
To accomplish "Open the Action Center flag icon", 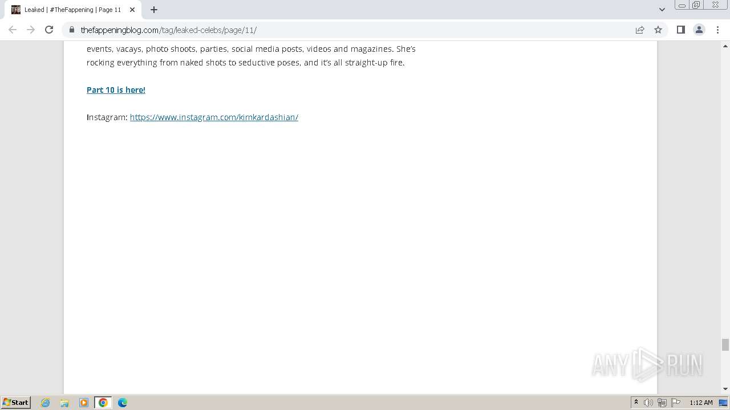I will tap(676, 403).
